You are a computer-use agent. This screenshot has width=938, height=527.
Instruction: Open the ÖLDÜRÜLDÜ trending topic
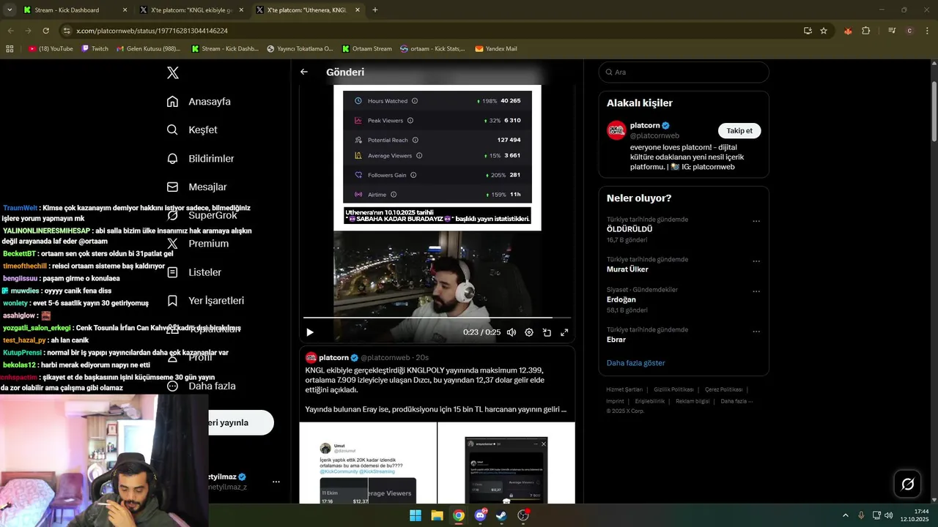629,229
